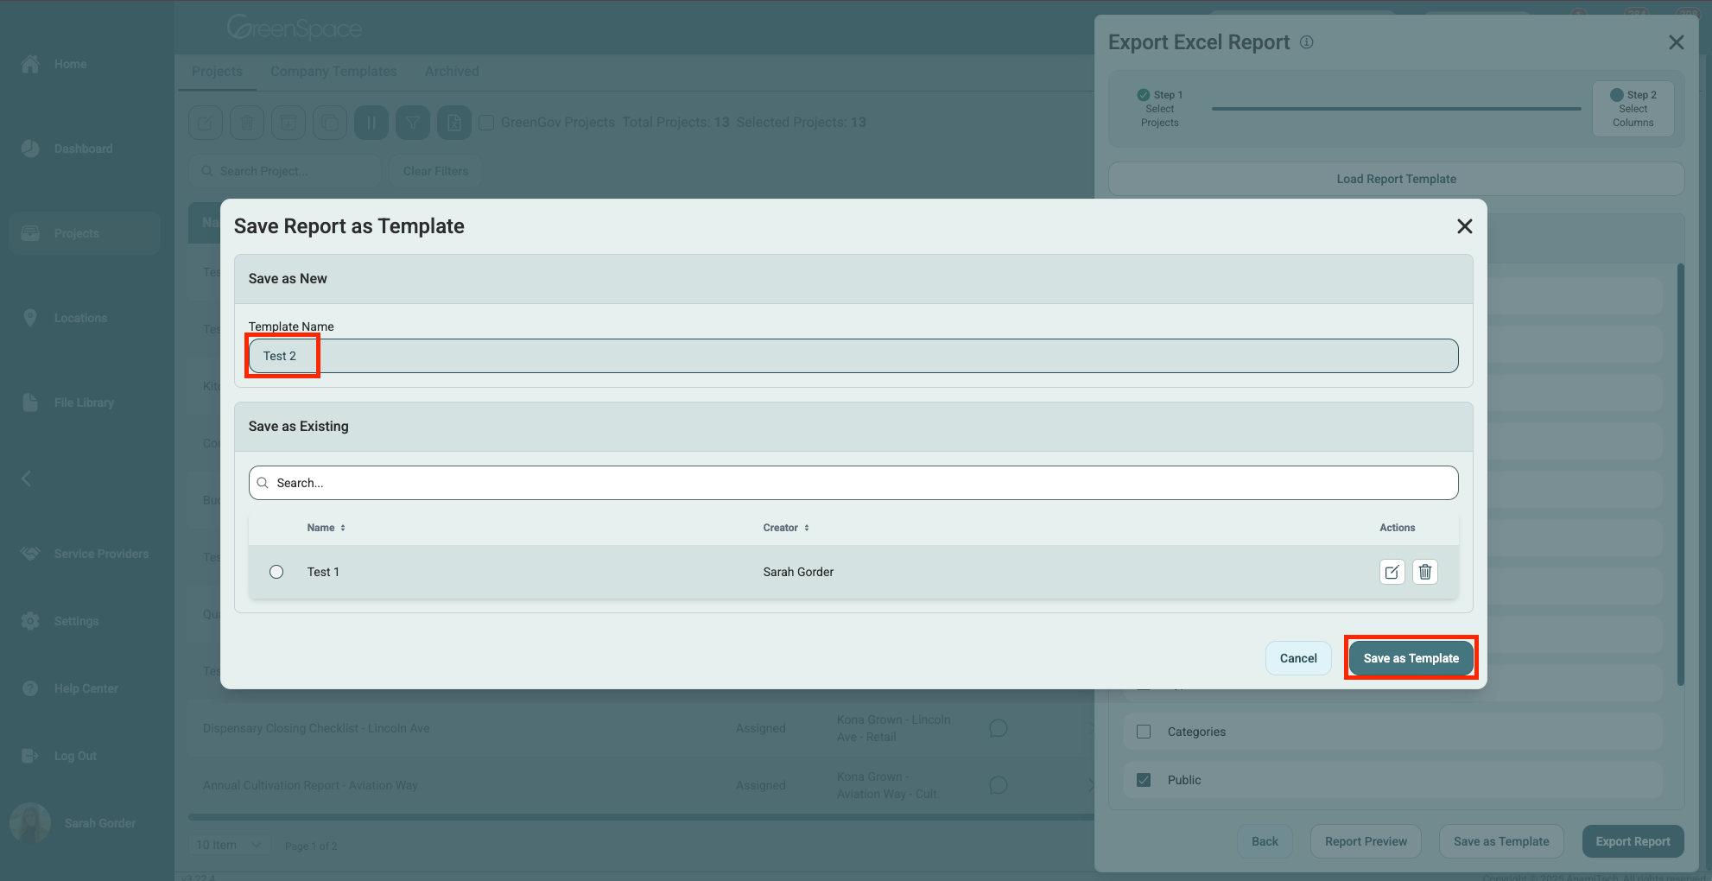
Task: Switch to the Company Templates tab
Action: 333,71
